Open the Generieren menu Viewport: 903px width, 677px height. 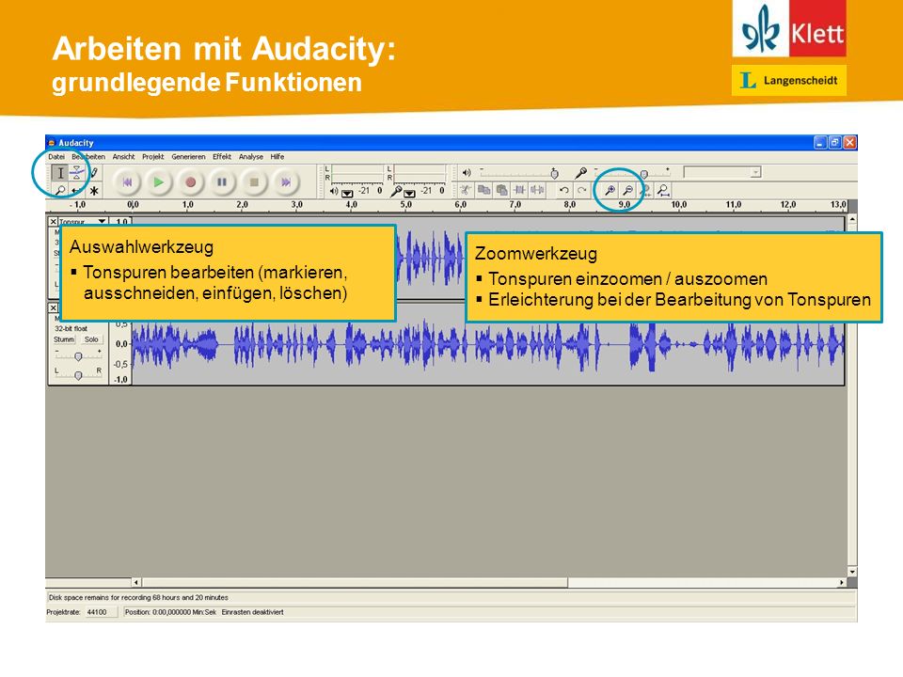click(x=188, y=157)
